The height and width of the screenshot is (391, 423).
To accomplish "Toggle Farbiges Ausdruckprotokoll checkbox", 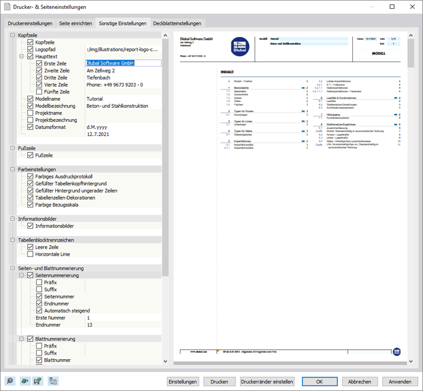I will point(30,176).
